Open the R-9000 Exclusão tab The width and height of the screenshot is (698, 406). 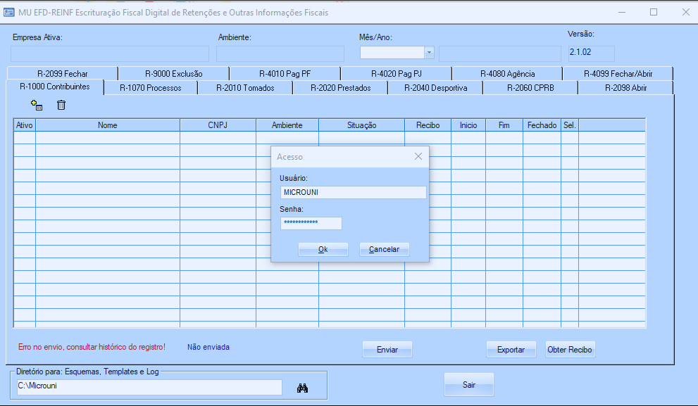173,74
